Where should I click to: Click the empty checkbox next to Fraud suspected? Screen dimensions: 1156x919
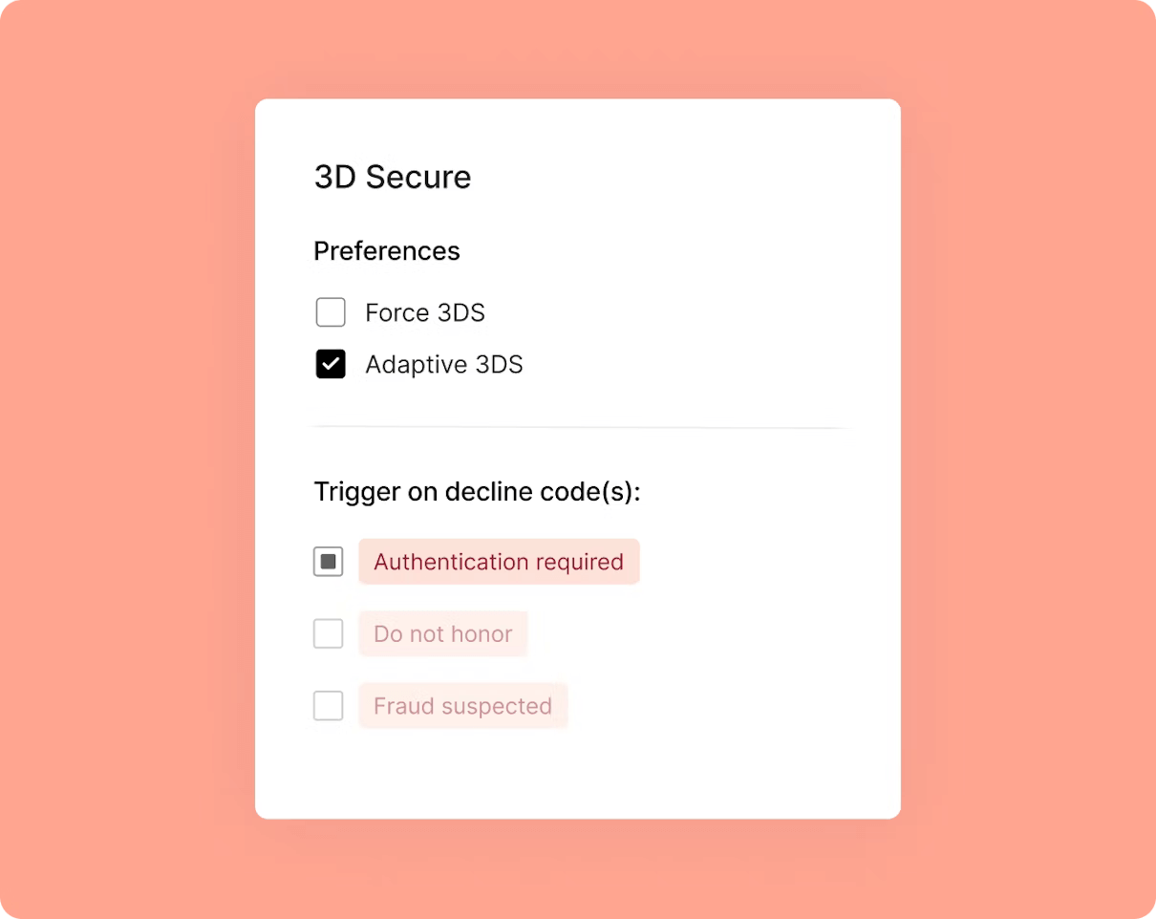click(x=328, y=706)
